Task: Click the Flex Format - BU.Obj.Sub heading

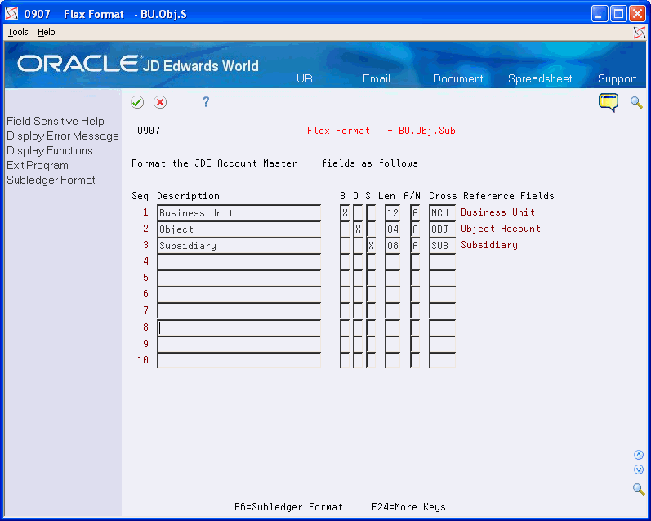Action: pos(381,131)
